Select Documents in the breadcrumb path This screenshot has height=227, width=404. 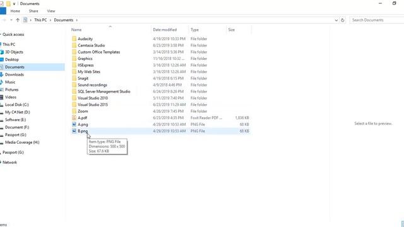[x=63, y=20]
